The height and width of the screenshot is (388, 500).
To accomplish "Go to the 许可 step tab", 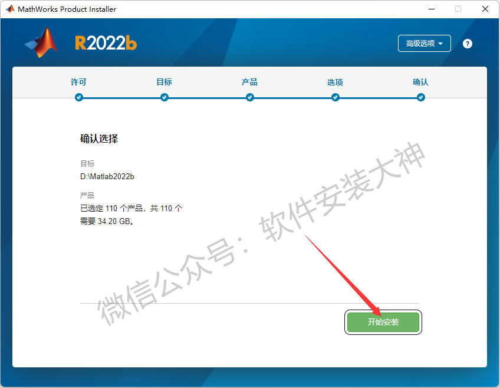I will pos(78,82).
